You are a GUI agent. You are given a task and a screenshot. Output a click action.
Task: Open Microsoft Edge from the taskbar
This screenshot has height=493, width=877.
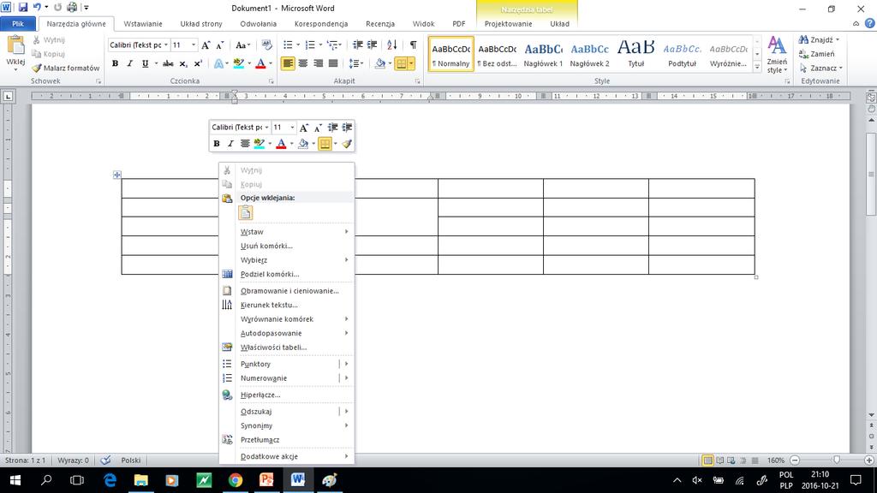click(x=110, y=480)
